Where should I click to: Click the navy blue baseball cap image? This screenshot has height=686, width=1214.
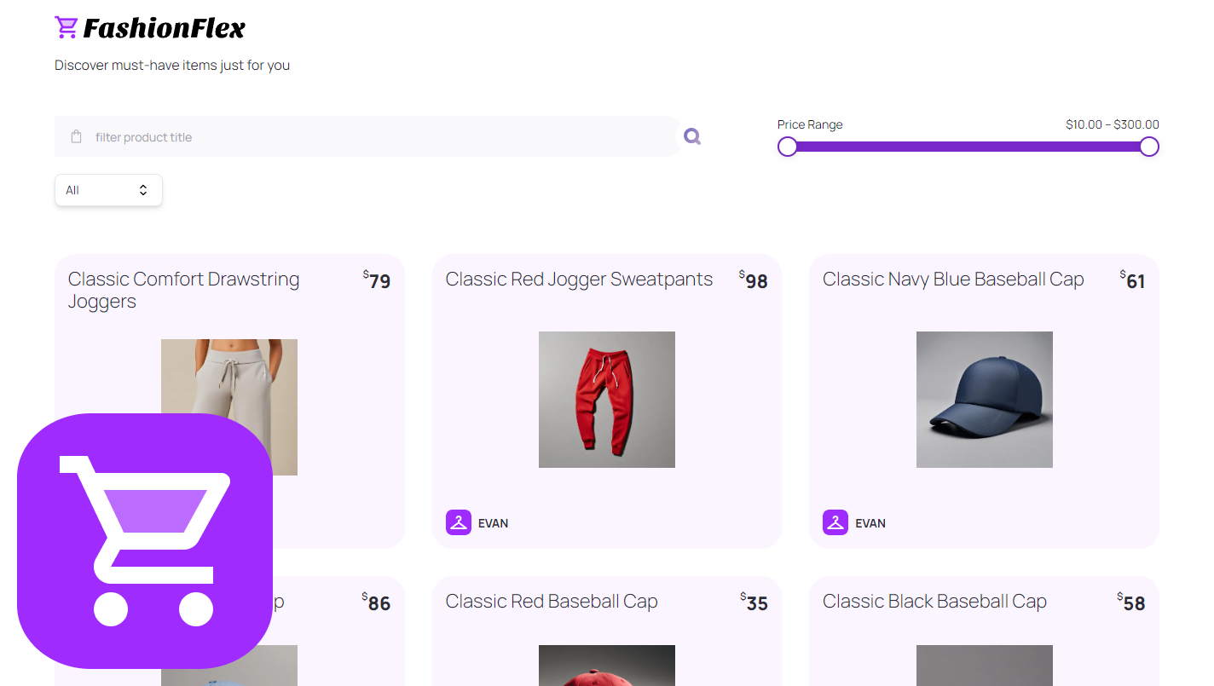(985, 400)
